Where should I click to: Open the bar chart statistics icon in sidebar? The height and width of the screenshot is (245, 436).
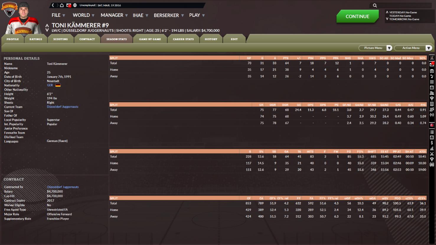coord(432,148)
